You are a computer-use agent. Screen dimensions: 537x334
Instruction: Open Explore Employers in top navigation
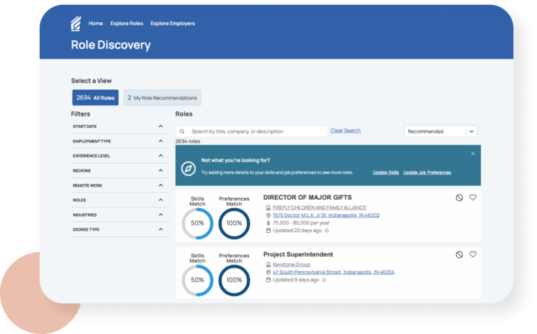[173, 24]
